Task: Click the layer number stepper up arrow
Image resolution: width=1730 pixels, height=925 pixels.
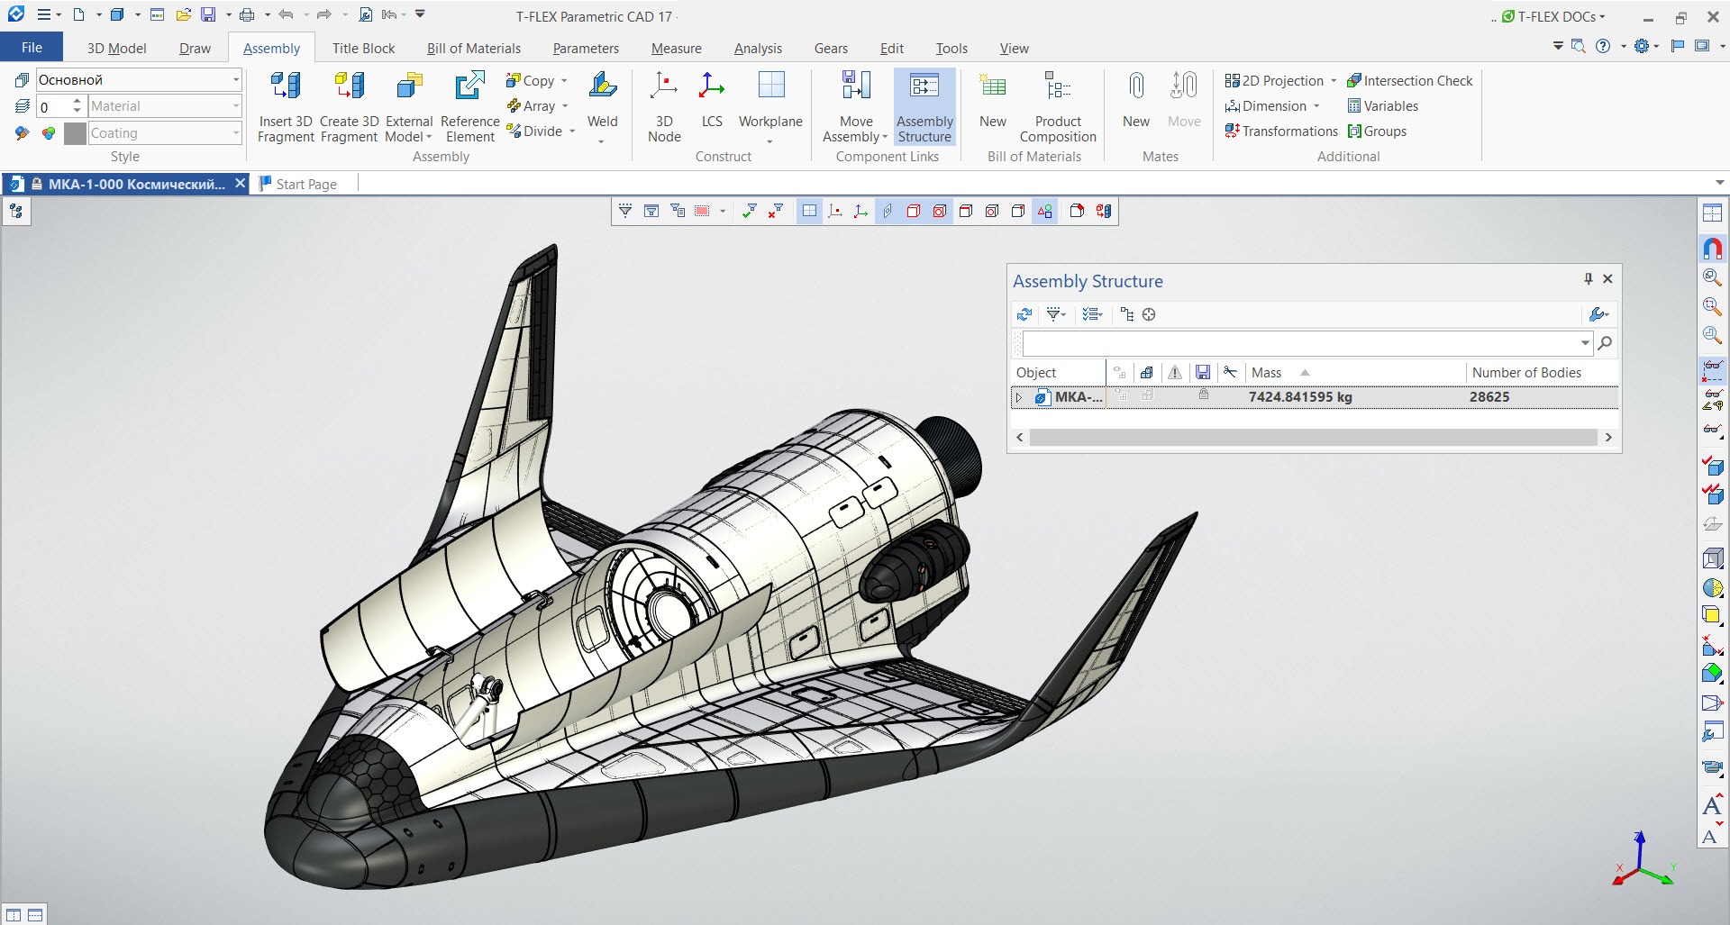Action: coord(77,102)
